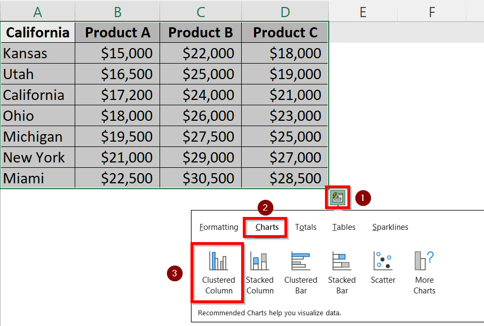The image size is (484, 326).
Task: Open the Sparklines tab
Action: 390,227
